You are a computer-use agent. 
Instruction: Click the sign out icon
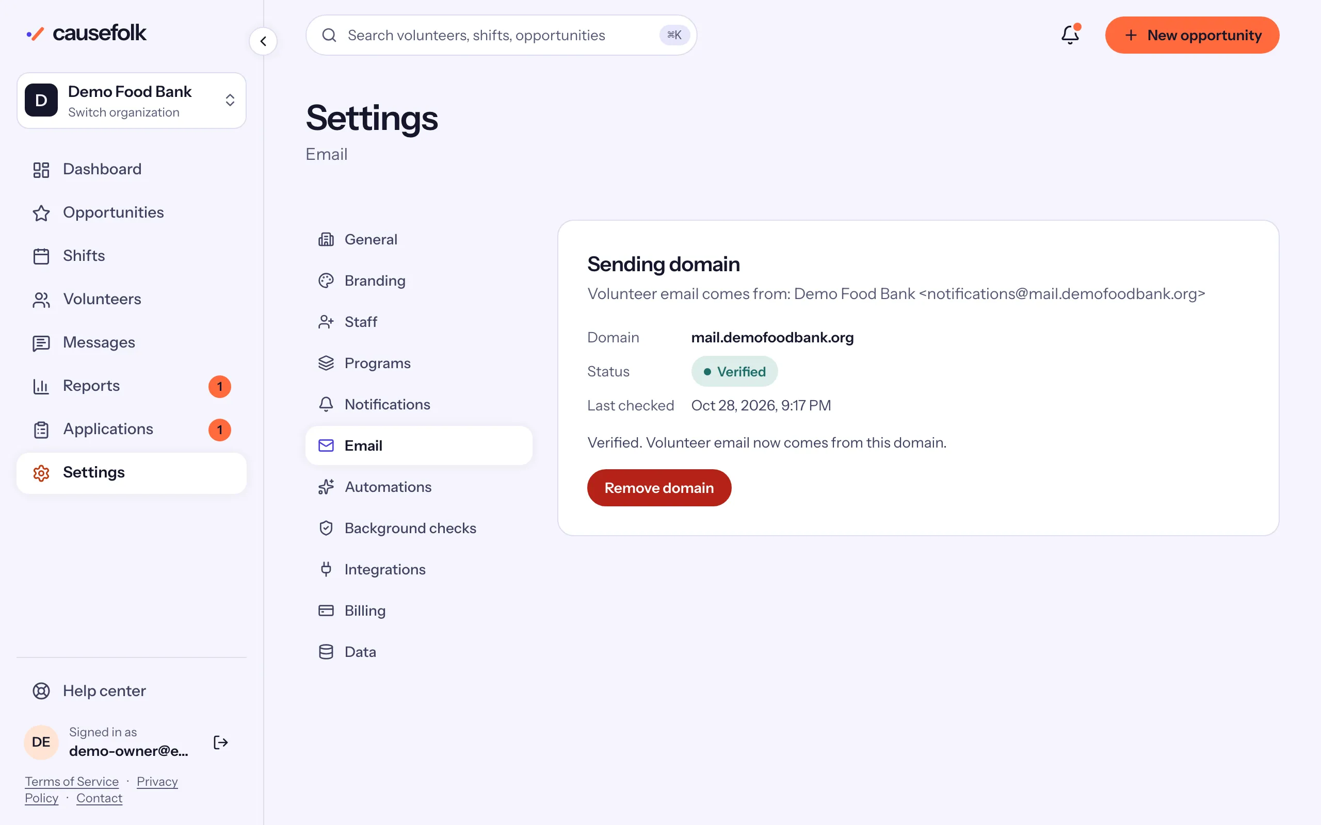(220, 742)
